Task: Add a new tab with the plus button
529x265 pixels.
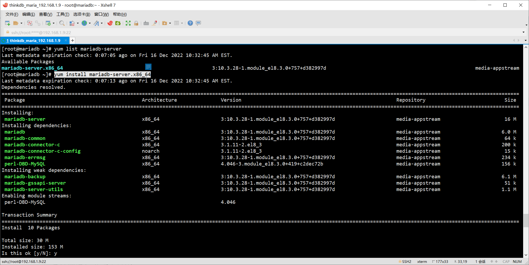Action: click(73, 40)
